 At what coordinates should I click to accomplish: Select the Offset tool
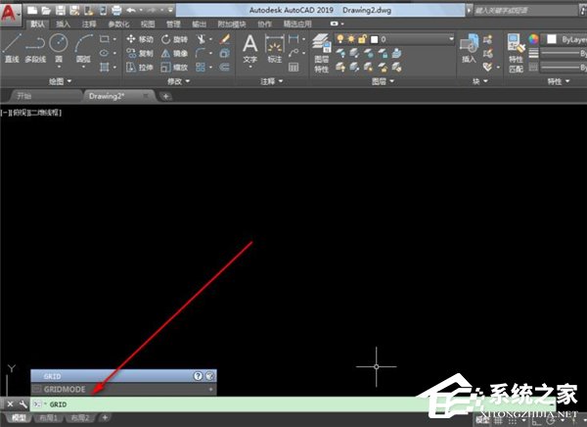click(224, 68)
